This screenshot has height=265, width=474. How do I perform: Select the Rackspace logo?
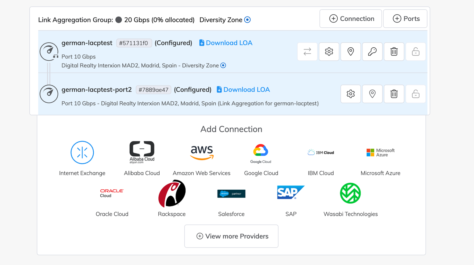click(x=172, y=193)
